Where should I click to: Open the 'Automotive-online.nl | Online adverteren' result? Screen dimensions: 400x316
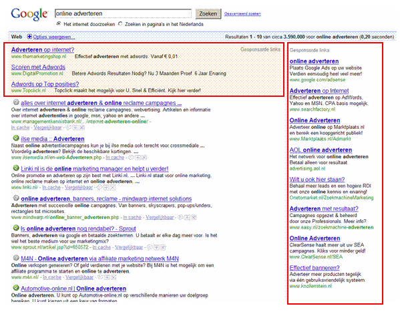coord(73,289)
